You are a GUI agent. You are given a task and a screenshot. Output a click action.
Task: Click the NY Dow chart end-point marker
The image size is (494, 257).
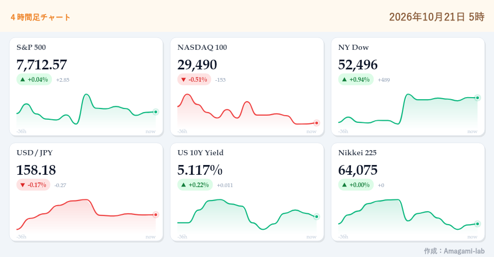[478, 98]
